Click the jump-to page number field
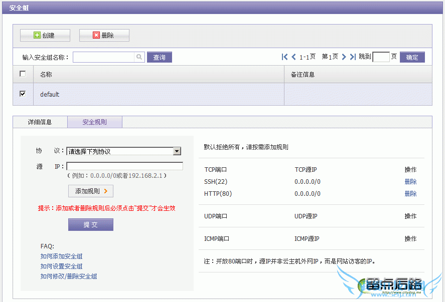 click(x=381, y=57)
